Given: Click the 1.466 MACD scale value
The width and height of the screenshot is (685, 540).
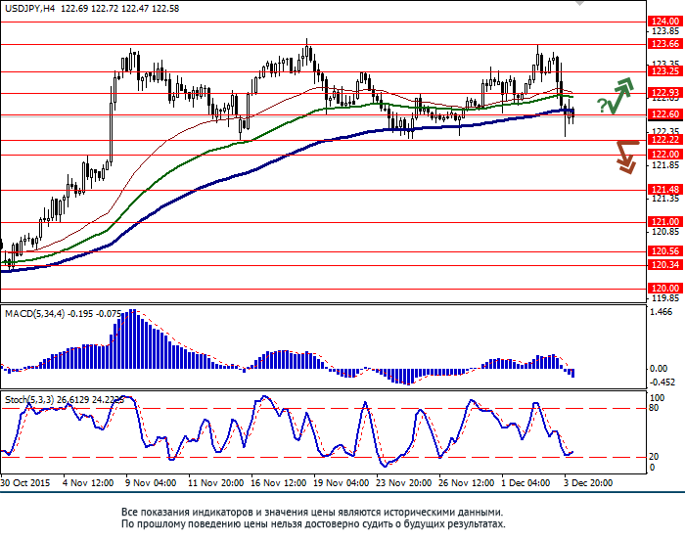Looking at the screenshot, I should (x=662, y=312).
